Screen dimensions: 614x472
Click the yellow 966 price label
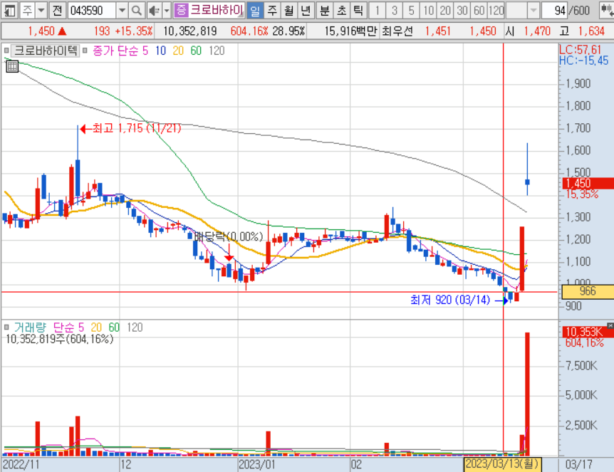(x=588, y=291)
